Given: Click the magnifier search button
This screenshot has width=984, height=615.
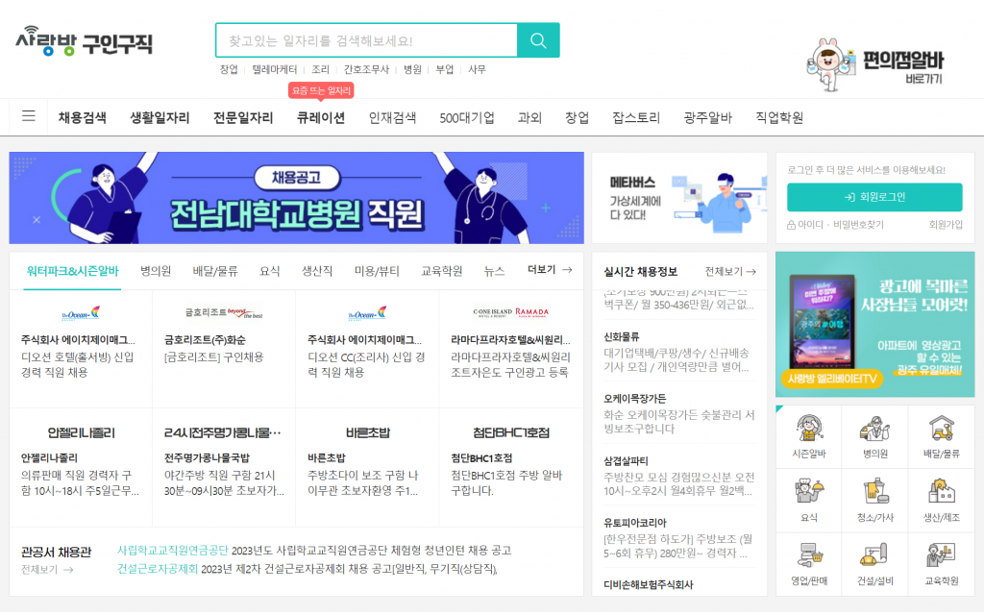Looking at the screenshot, I should click(x=538, y=40).
